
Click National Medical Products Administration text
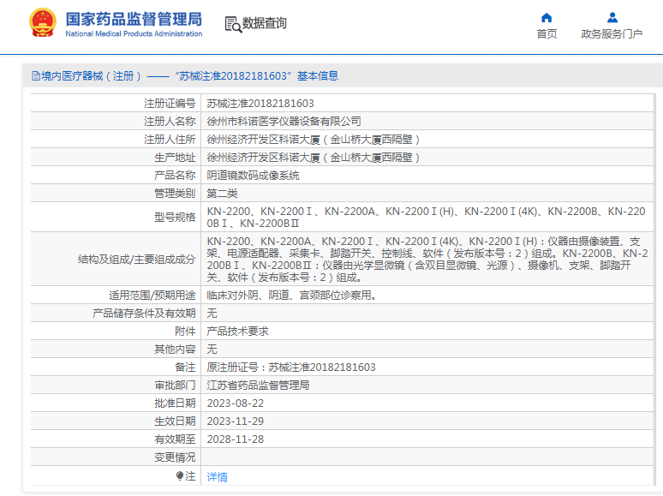[x=134, y=33]
